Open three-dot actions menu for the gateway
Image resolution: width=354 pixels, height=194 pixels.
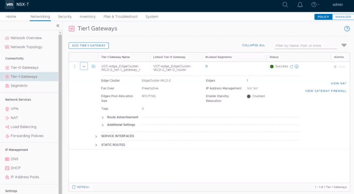pyautogui.click(x=75, y=66)
